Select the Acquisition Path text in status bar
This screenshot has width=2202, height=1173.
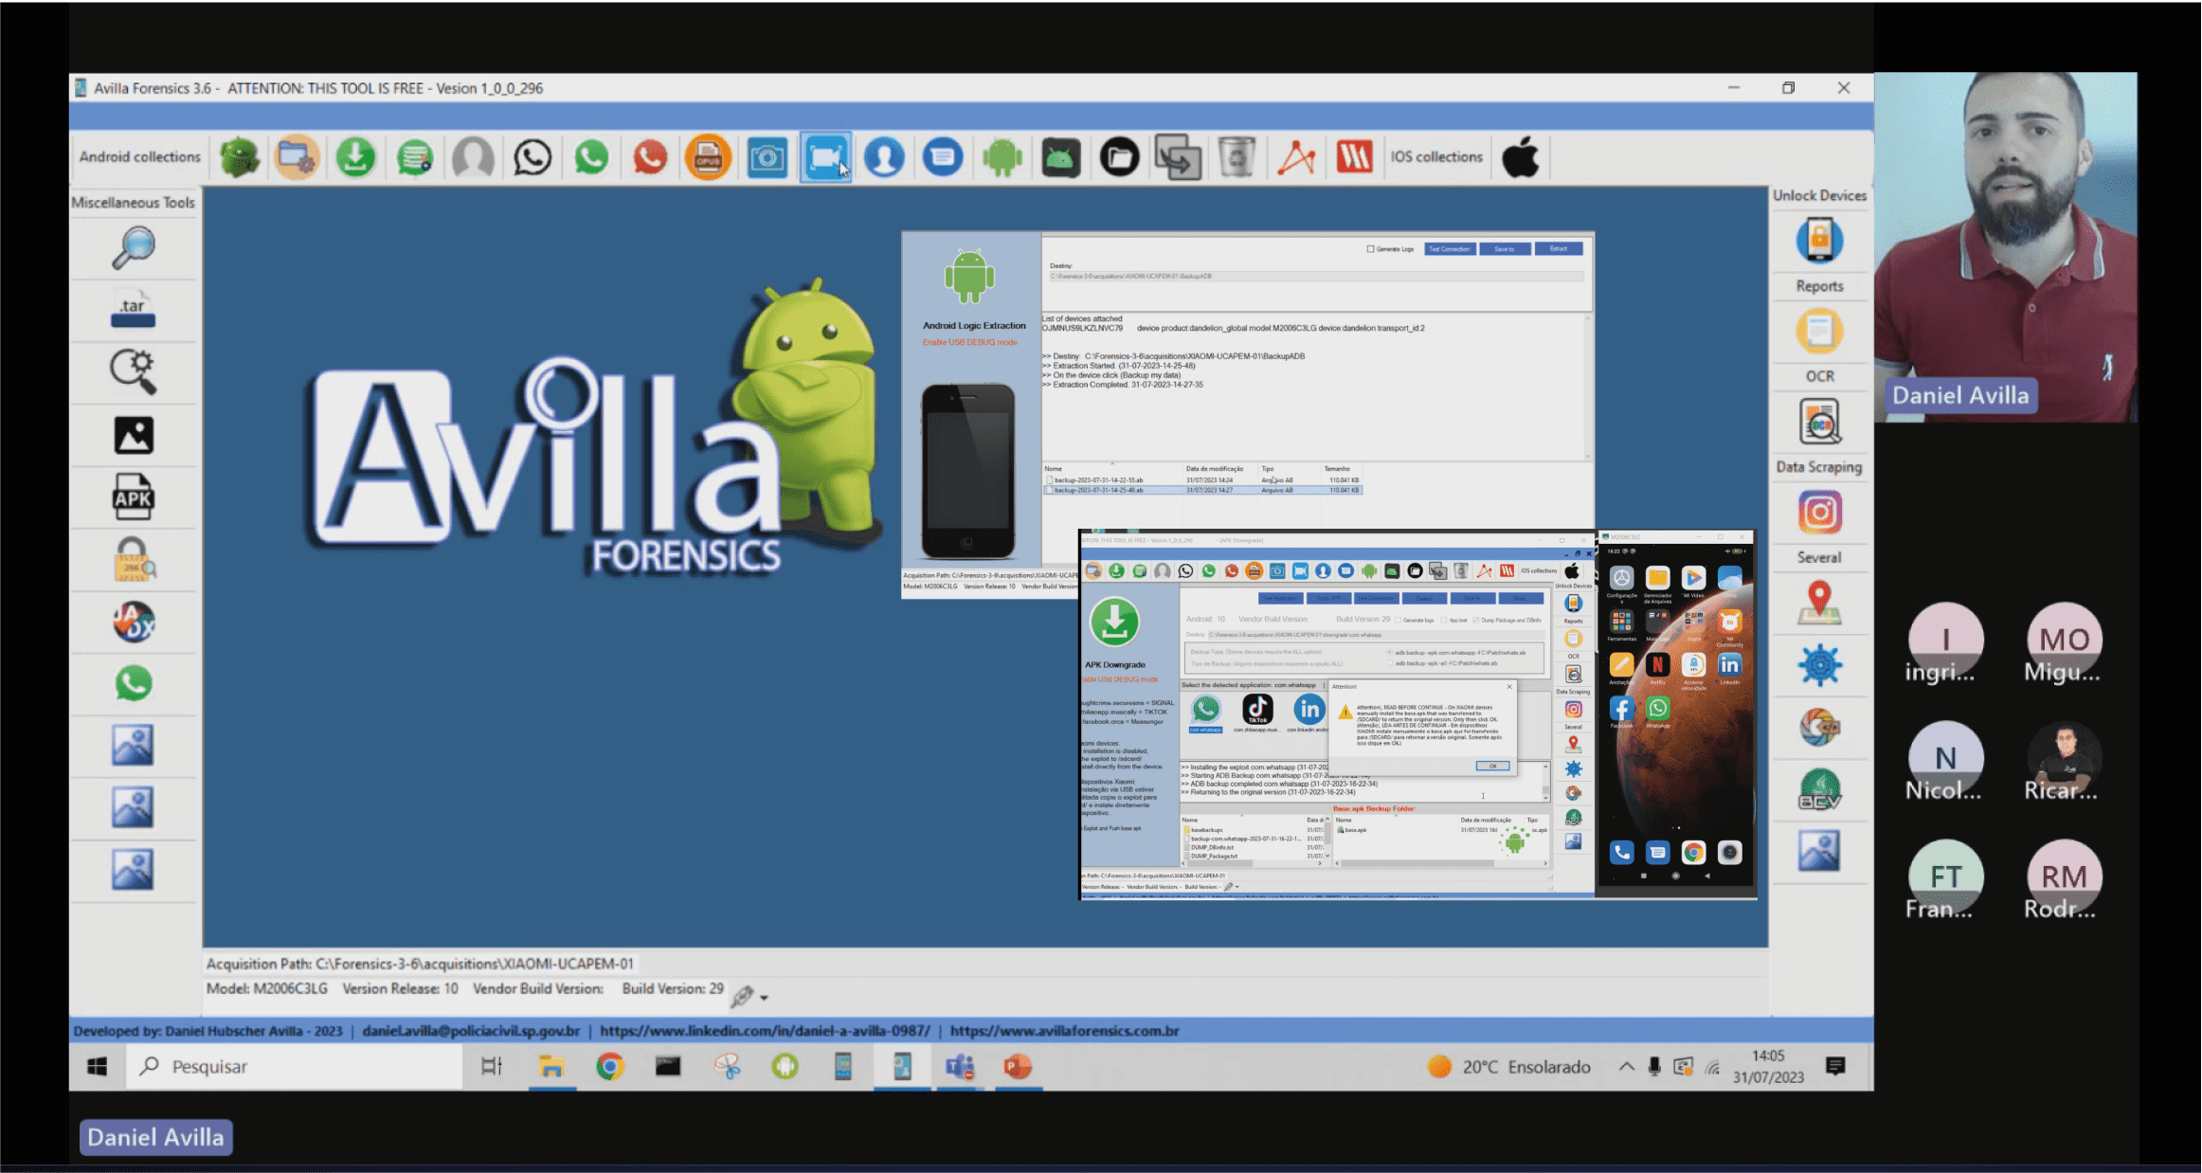click(420, 964)
